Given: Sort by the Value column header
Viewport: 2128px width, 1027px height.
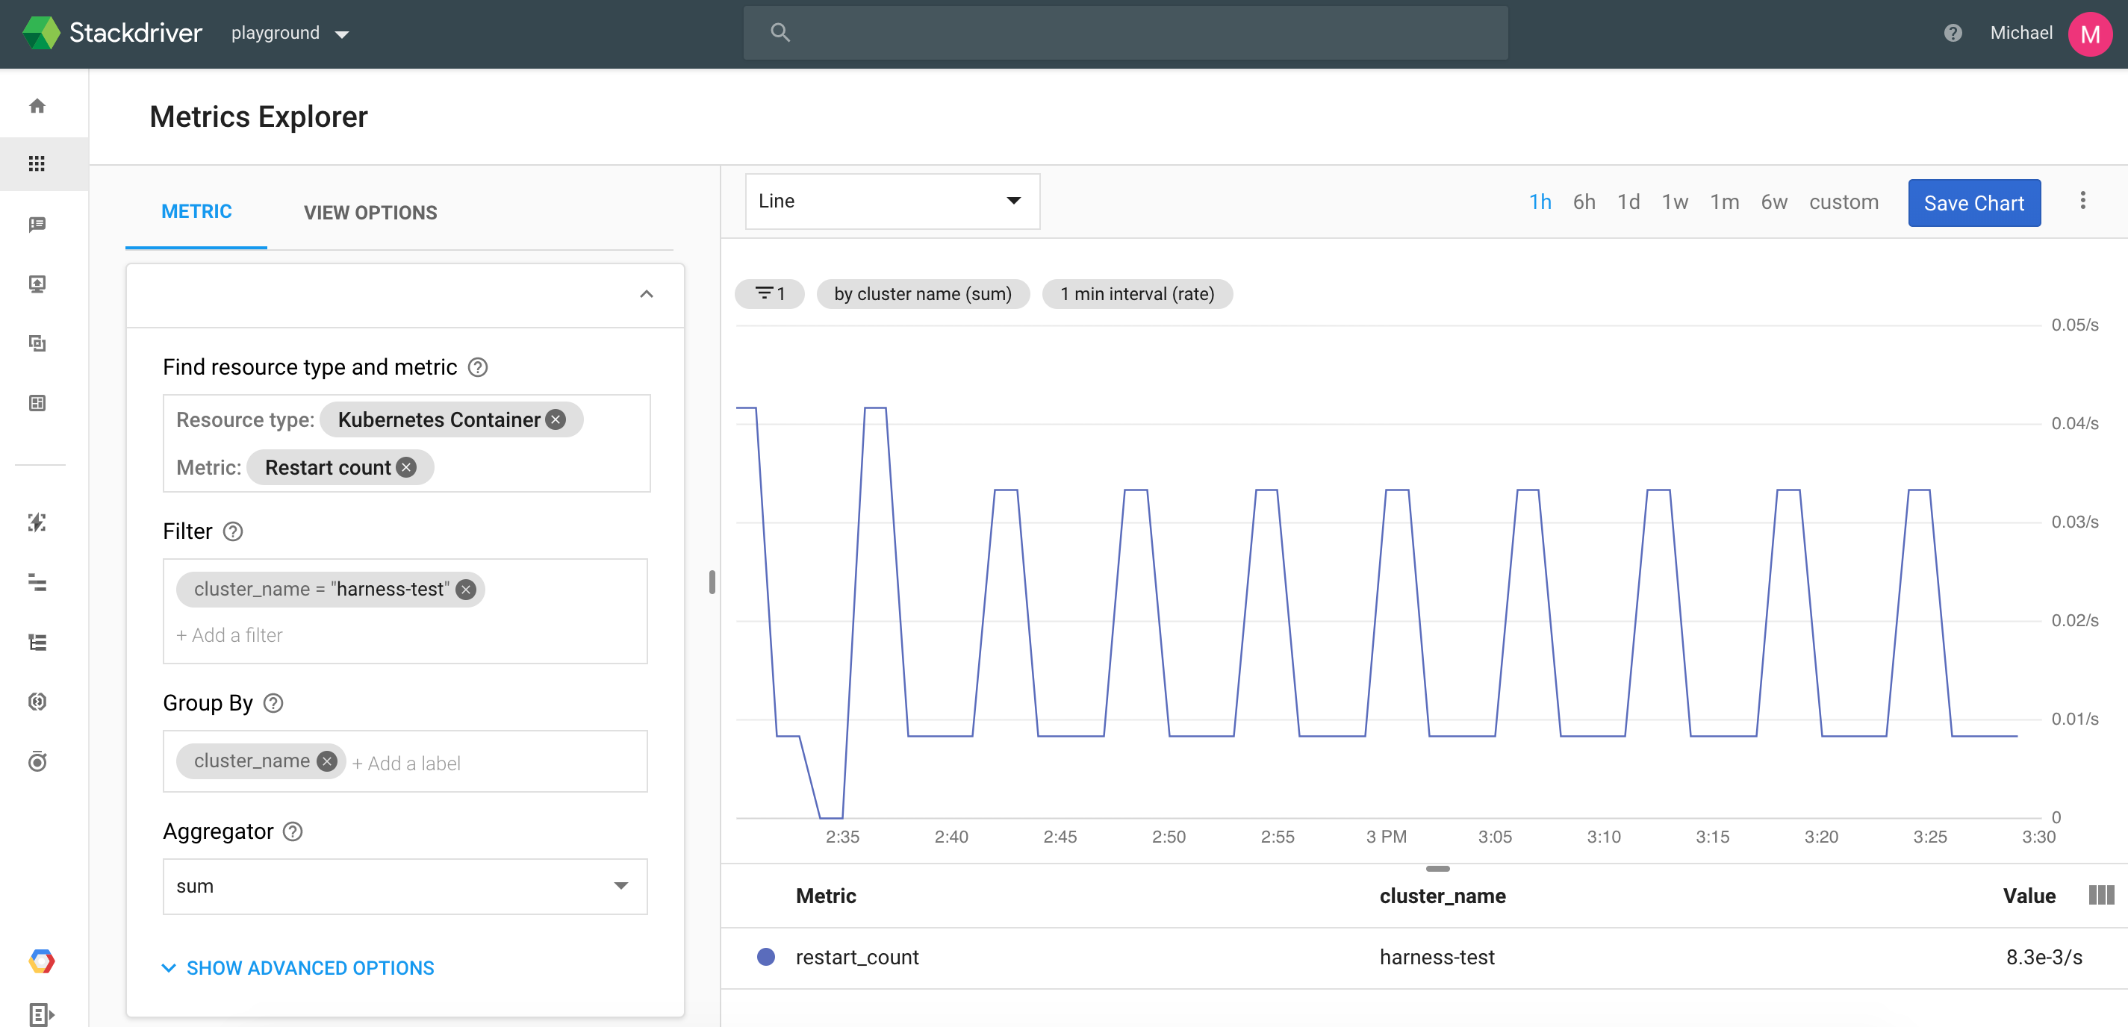Looking at the screenshot, I should (2029, 896).
